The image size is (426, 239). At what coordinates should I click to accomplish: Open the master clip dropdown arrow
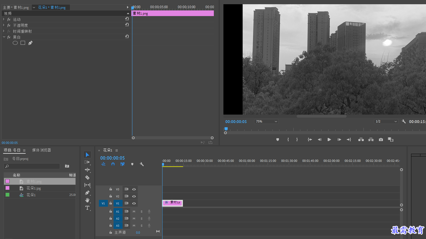34,7
